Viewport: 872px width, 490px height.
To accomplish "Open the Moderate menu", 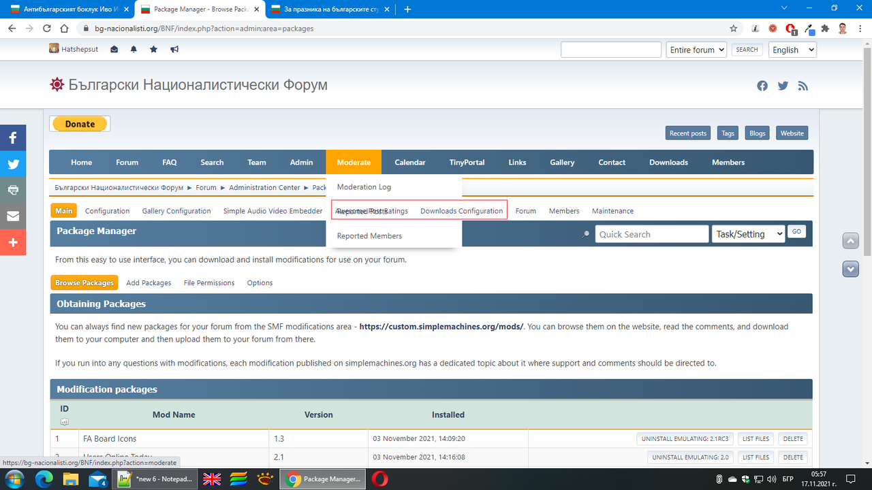I will [x=354, y=162].
